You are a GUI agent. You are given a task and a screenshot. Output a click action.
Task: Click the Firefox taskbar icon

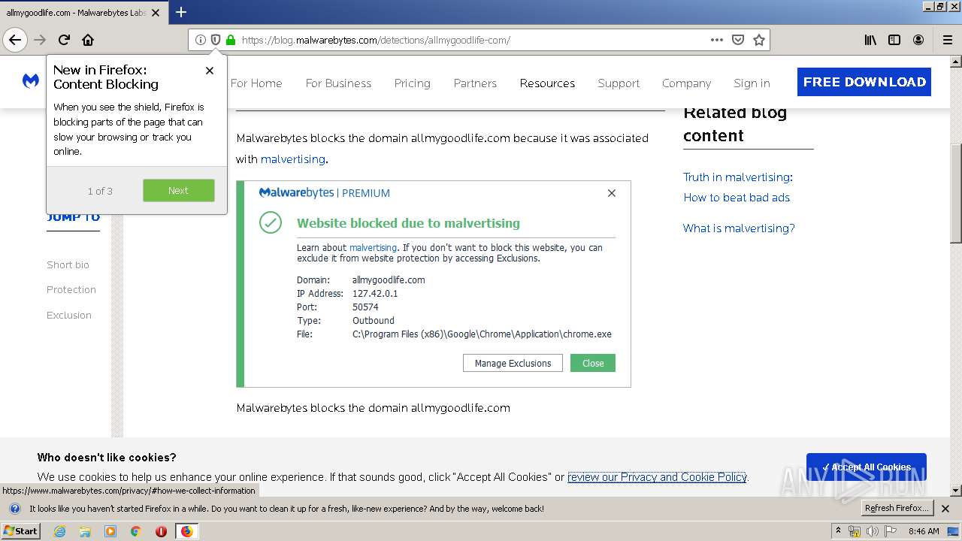(x=186, y=531)
